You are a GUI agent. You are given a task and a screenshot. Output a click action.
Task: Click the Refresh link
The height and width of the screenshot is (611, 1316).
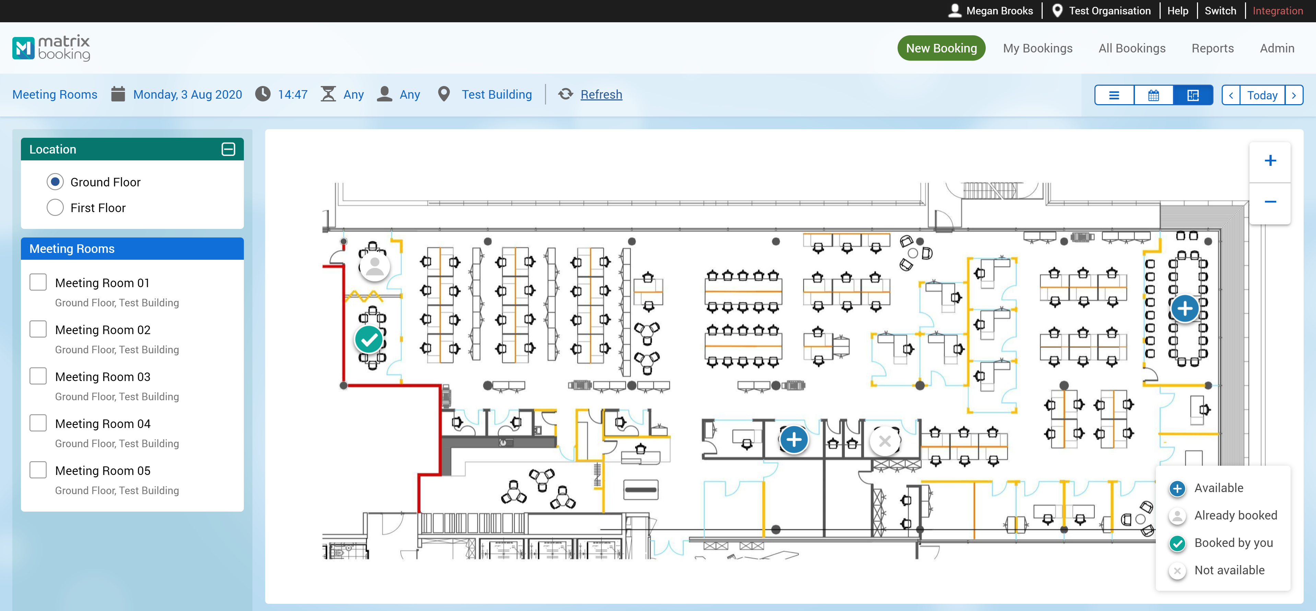point(601,95)
